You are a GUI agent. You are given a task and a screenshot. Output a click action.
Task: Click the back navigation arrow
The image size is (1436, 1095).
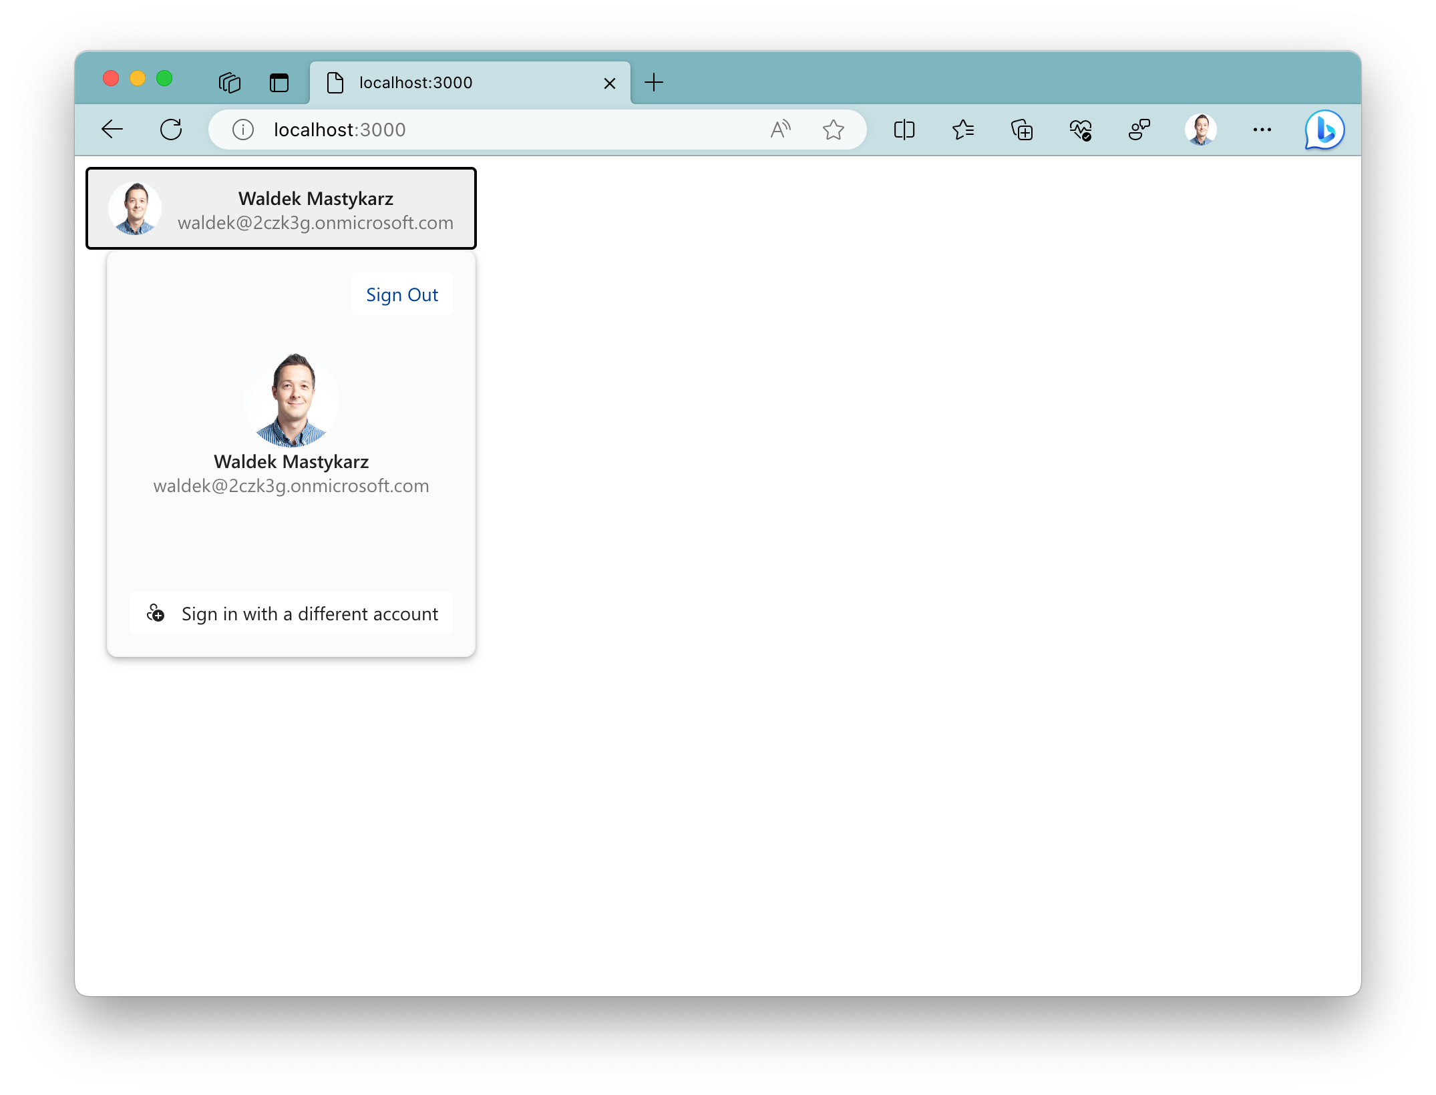pyautogui.click(x=113, y=129)
